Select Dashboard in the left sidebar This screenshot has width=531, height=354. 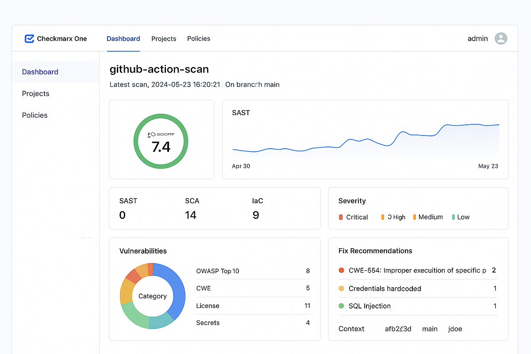[40, 72]
